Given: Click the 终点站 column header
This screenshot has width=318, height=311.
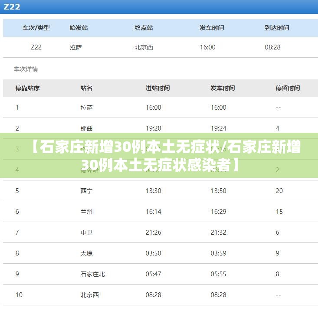Looking at the screenshot, I should (x=144, y=28).
